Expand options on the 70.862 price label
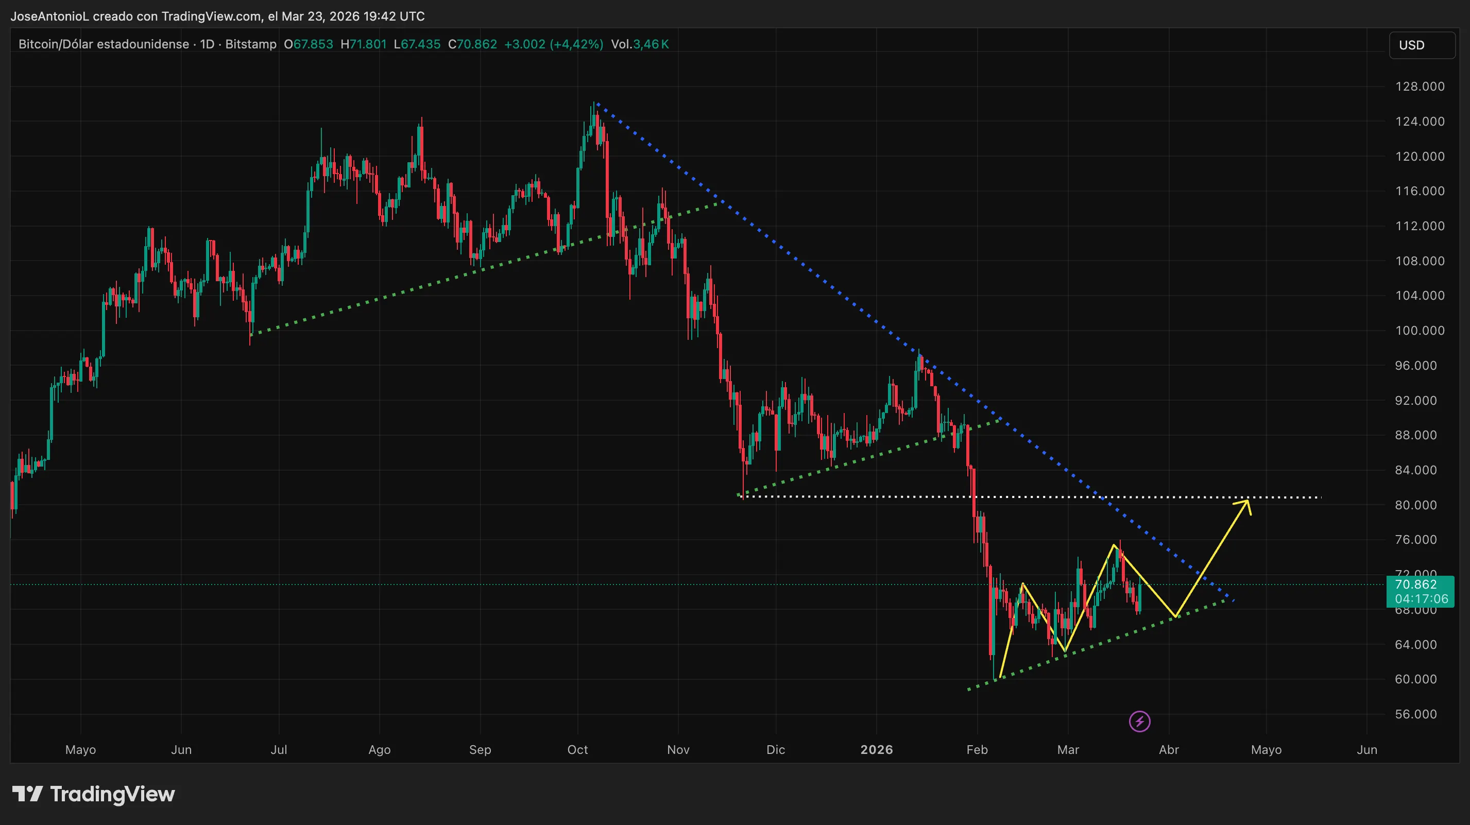The height and width of the screenshot is (825, 1470). click(1417, 585)
